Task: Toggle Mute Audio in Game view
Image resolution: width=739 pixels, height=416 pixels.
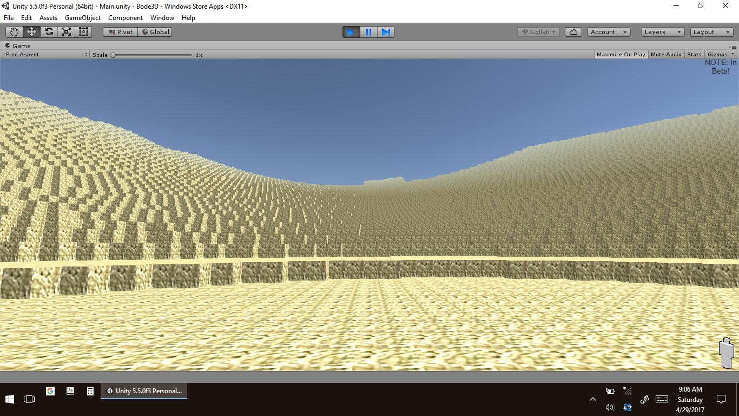Action: 666,55
